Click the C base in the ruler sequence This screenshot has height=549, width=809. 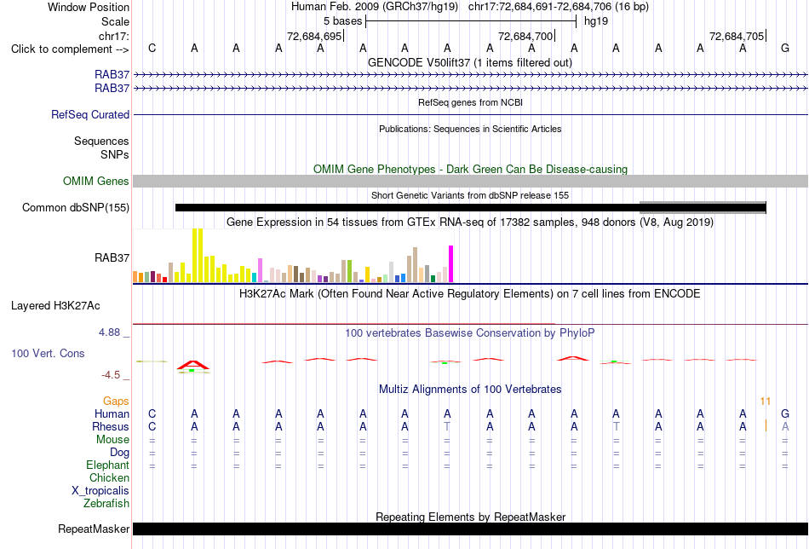(x=152, y=48)
